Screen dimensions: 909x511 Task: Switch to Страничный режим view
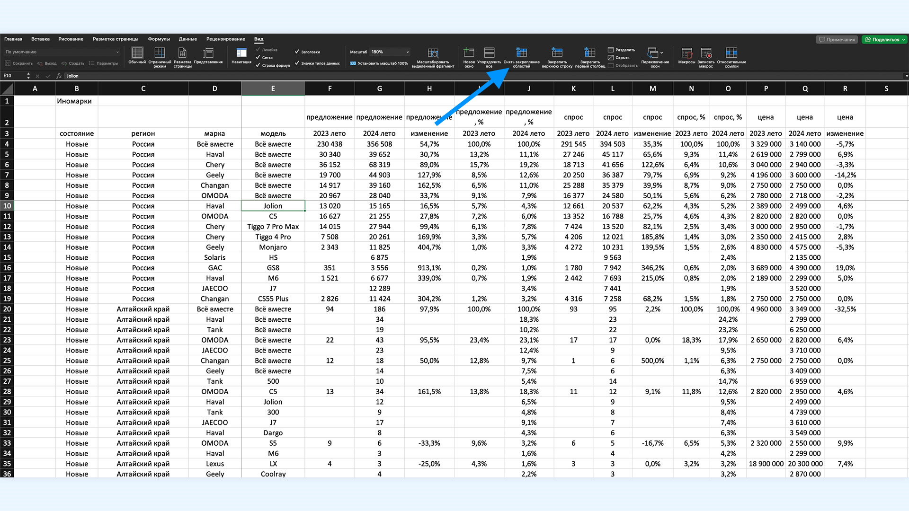(160, 53)
